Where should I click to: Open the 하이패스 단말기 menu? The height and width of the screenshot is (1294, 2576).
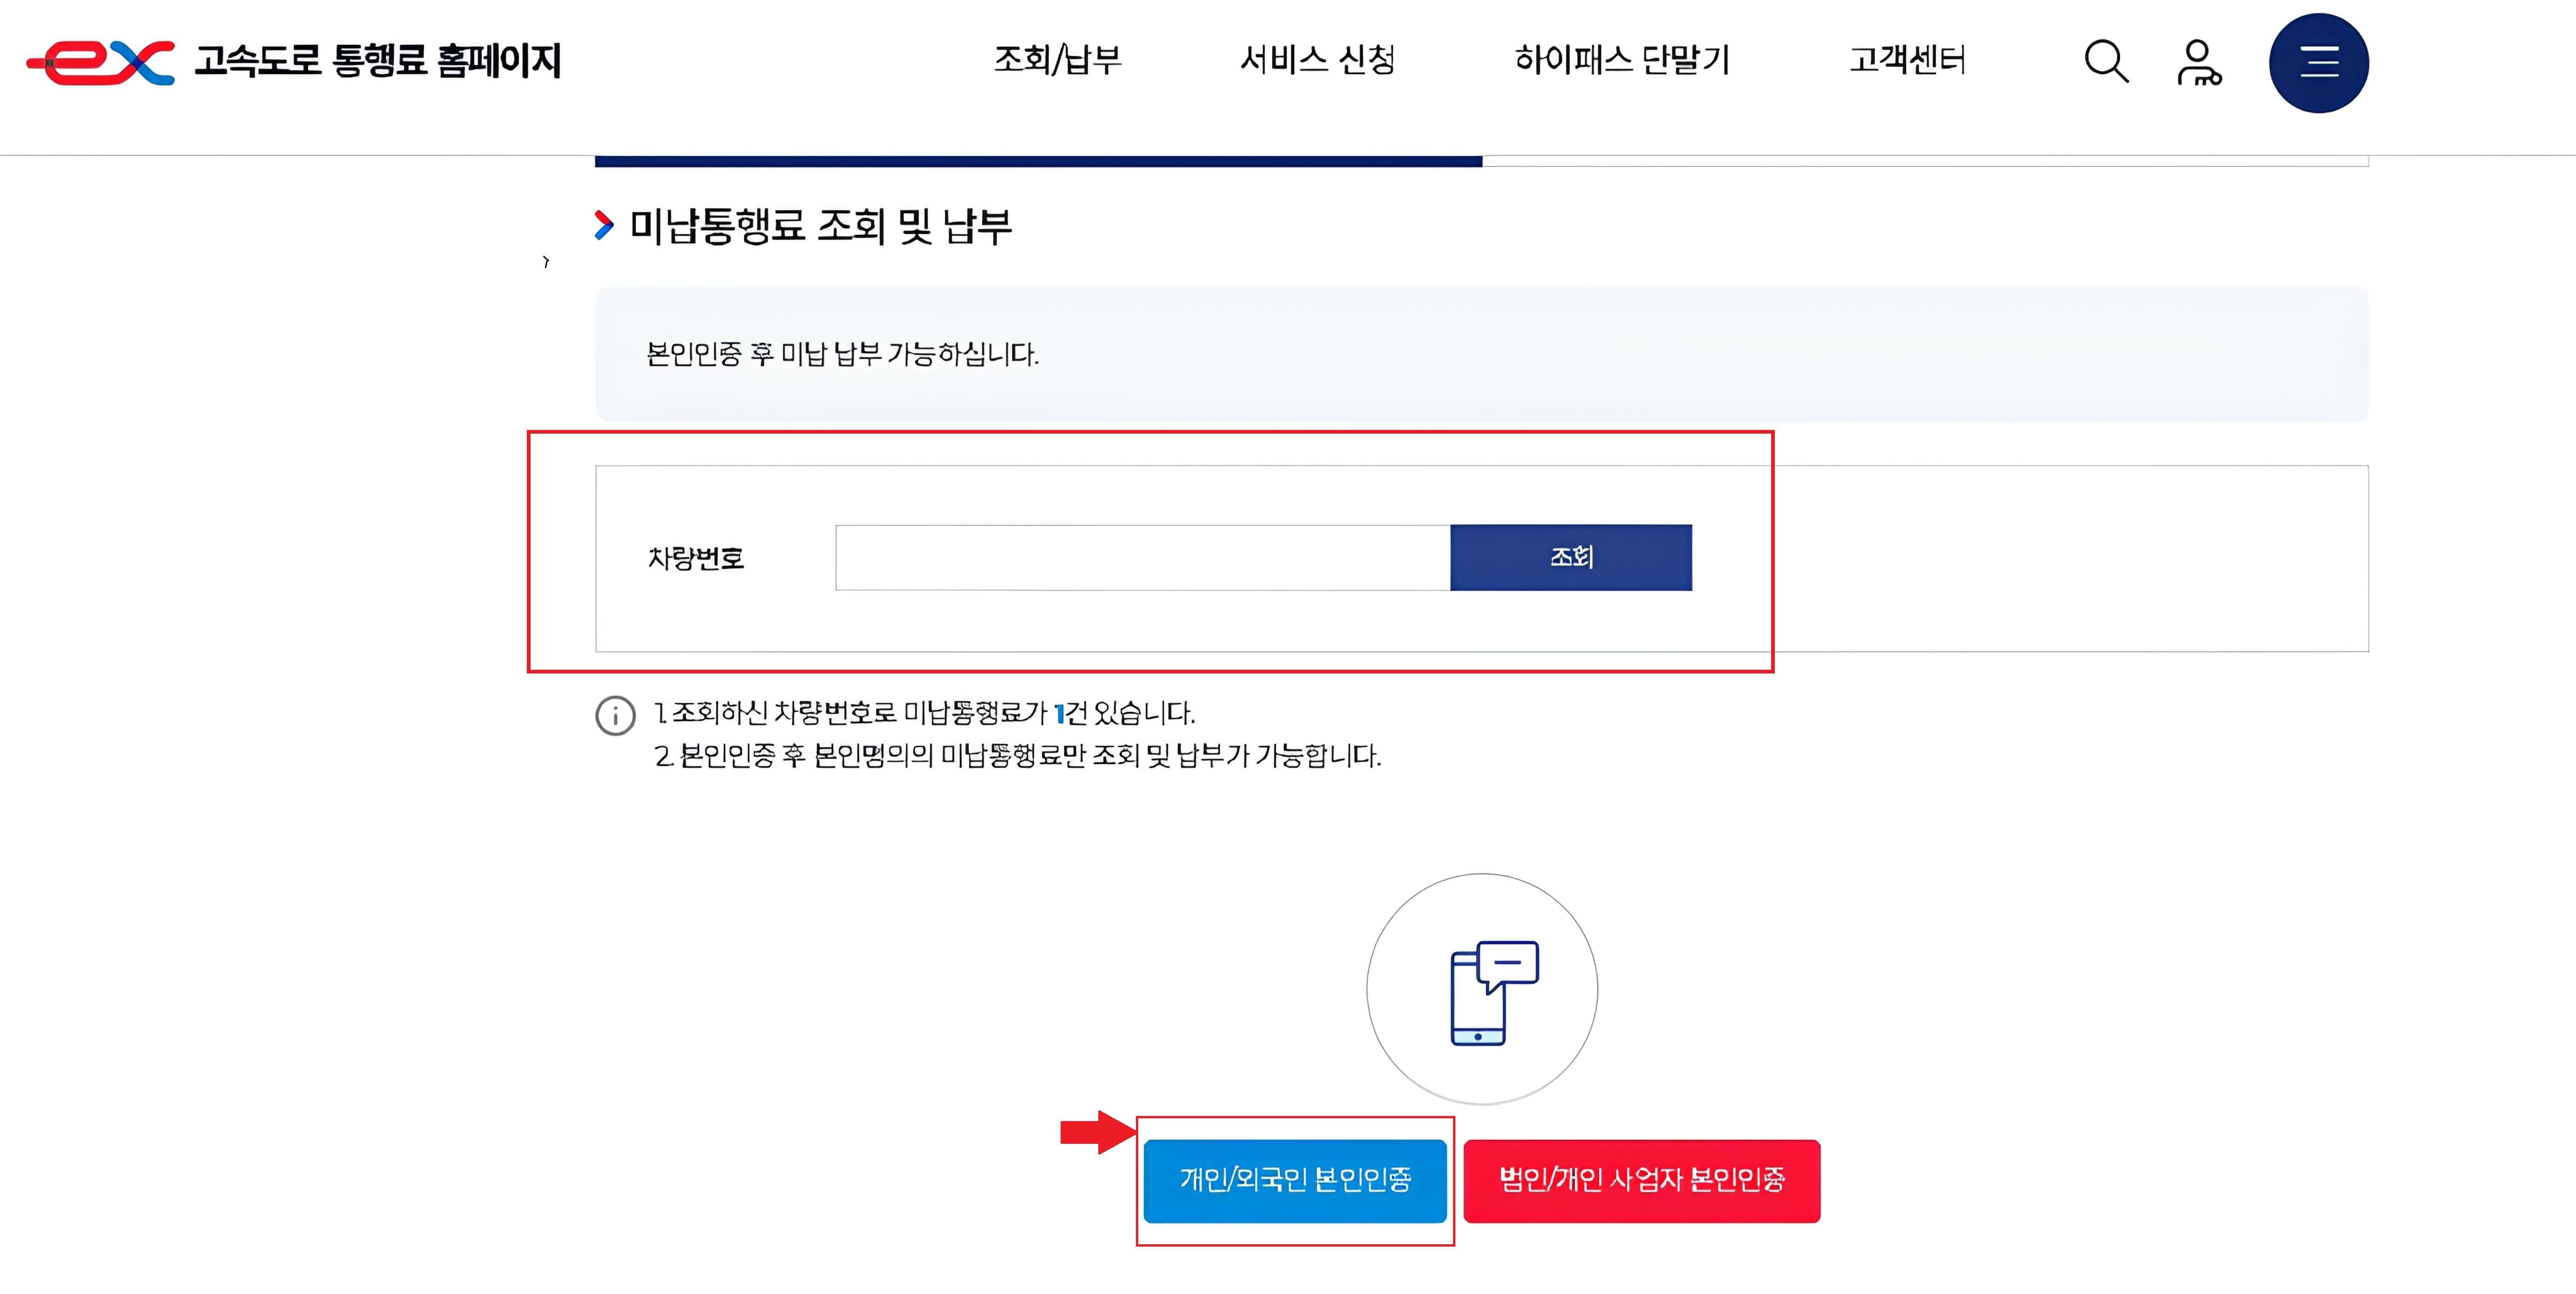tap(1622, 60)
